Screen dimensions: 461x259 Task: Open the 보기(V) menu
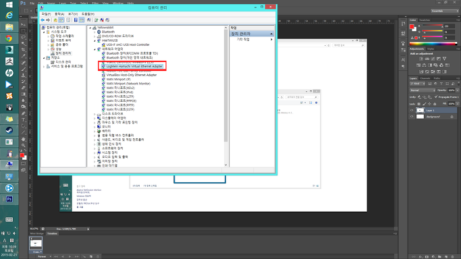point(73,13)
